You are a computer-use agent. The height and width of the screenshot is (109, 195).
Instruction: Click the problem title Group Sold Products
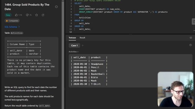27,7
